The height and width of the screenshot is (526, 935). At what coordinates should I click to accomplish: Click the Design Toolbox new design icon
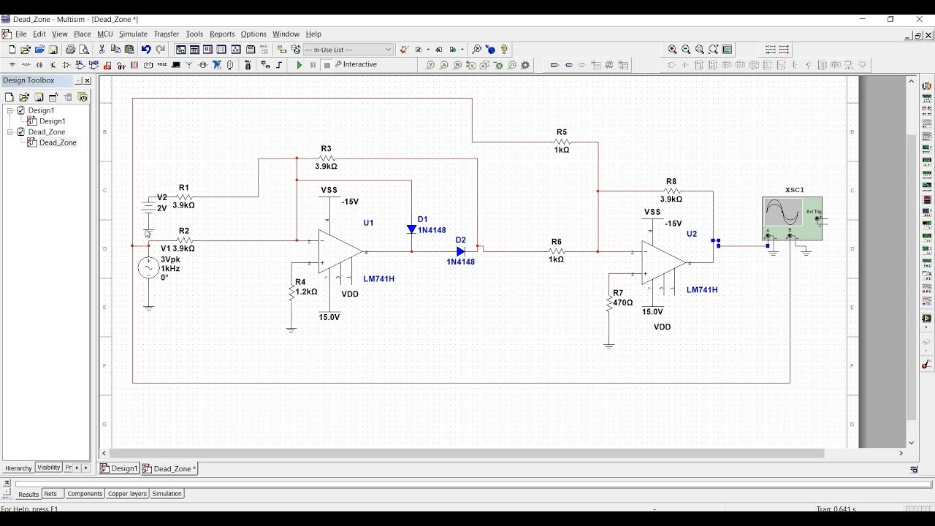tap(9, 97)
